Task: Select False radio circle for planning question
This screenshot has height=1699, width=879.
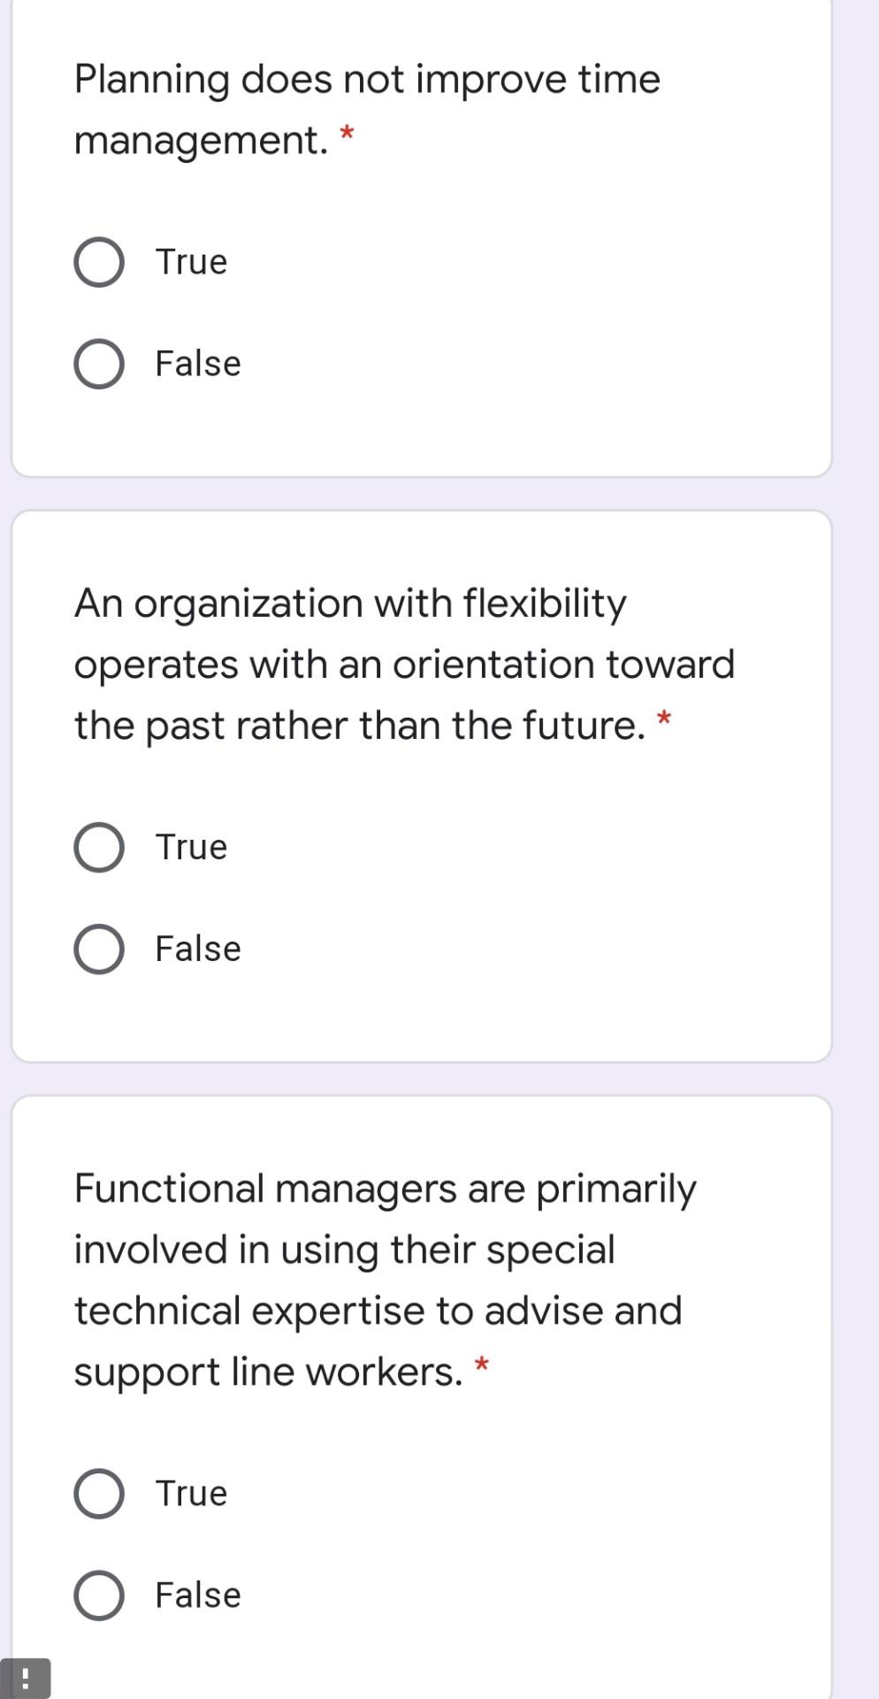Action: pos(99,365)
